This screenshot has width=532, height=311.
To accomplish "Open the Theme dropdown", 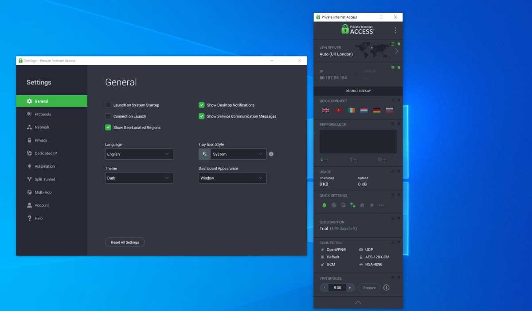I will click(139, 178).
